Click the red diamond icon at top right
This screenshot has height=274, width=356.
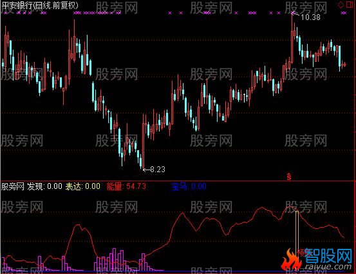(x=341, y=5)
